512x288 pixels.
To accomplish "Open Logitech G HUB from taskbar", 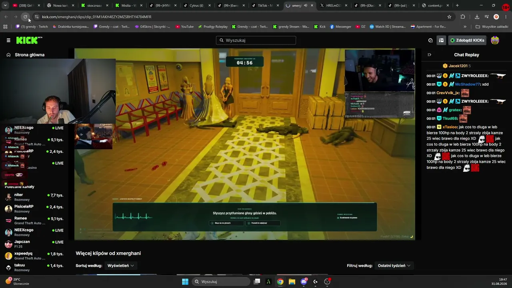I will coord(315,282).
